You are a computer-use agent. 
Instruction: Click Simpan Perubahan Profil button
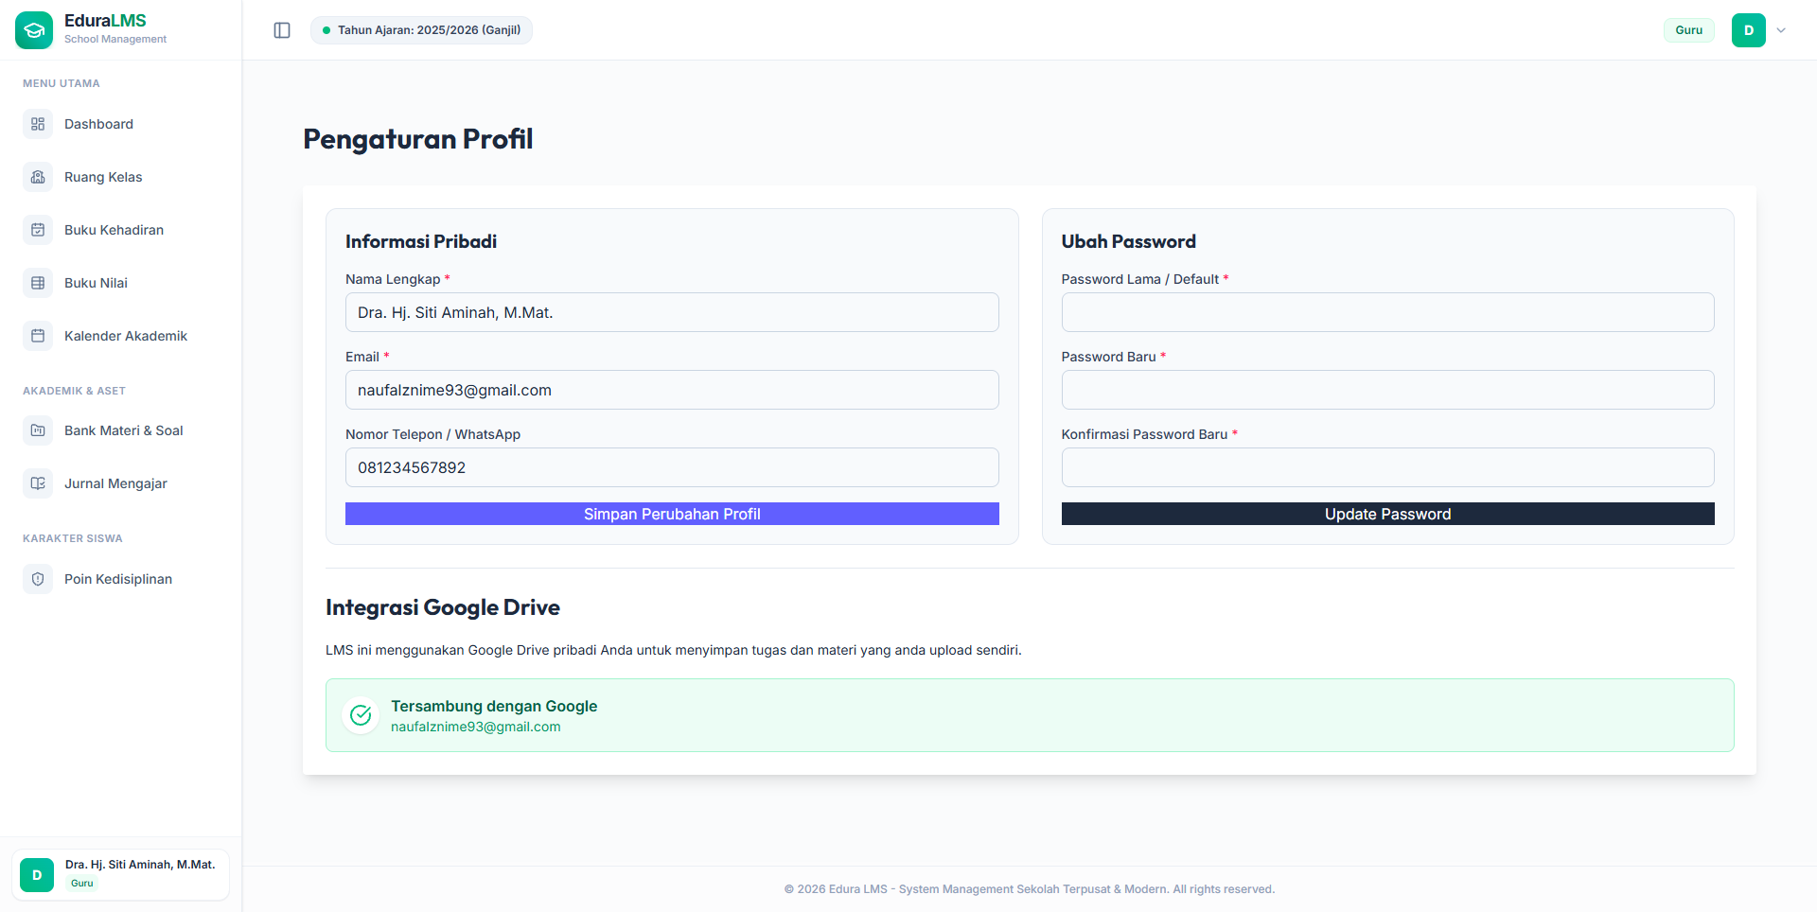(x=672, y=514)
